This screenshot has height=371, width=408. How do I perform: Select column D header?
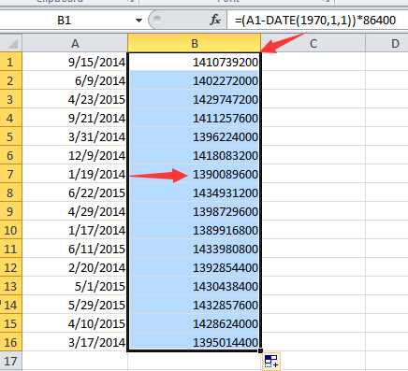pos(386,43)
